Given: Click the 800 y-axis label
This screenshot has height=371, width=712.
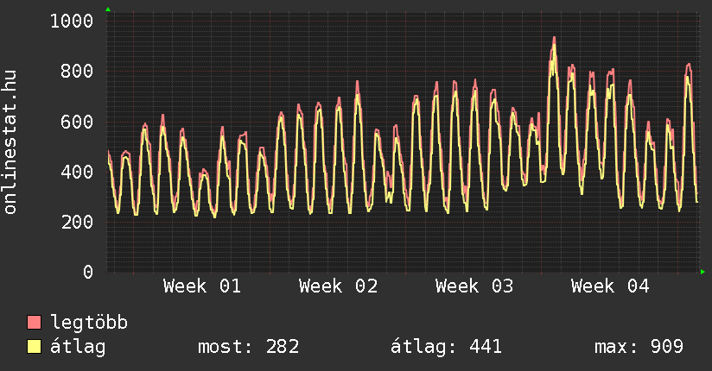Looking at the screenshot, I should pyautogui.click(x=77, y=71).
